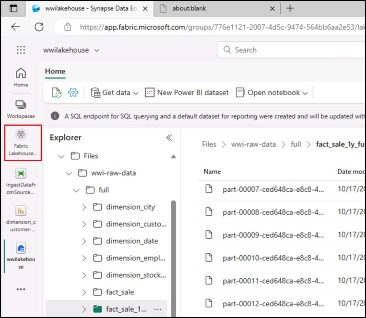Click file icon of part-00007 row
This screenshot has width=366, height=318.
click(x=209, y=189)
